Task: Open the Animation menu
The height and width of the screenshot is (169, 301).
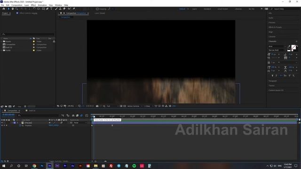Action: pyautogui.click(x=42, y=5)
